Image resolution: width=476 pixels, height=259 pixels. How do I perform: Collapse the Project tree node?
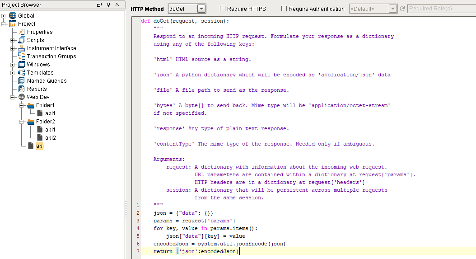(x=3, y=24)
